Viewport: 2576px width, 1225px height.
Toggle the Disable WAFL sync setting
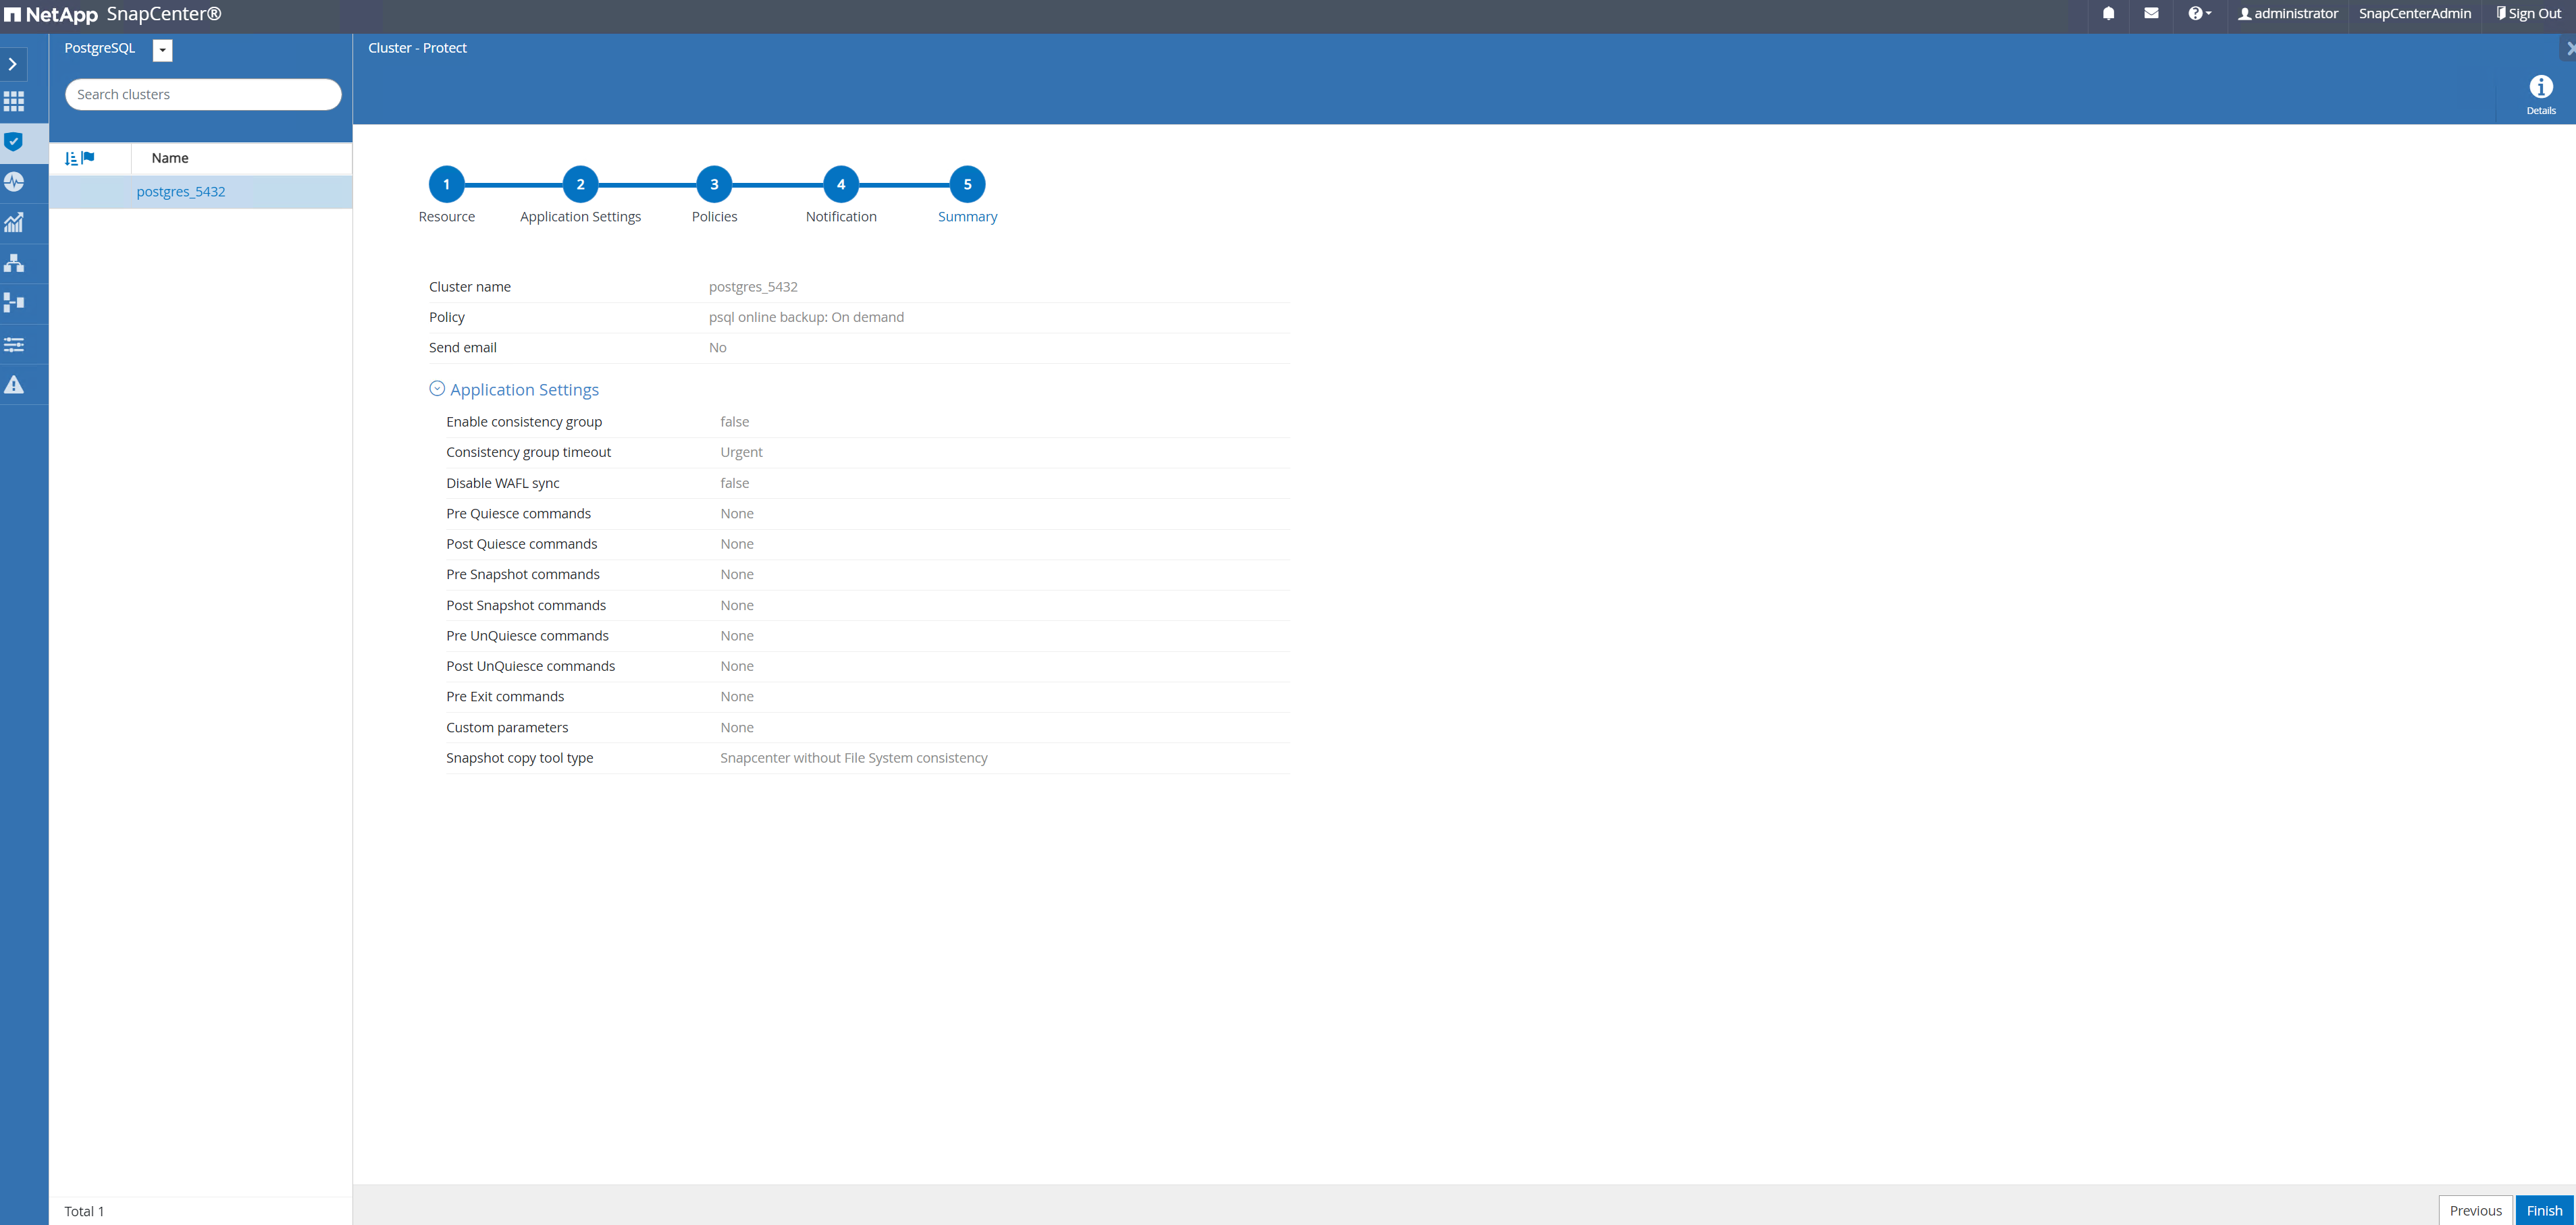pyautogui.click(x=735, y=483)
